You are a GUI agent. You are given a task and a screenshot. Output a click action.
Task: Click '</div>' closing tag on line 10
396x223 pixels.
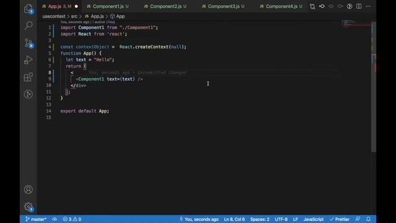[79, 85]
